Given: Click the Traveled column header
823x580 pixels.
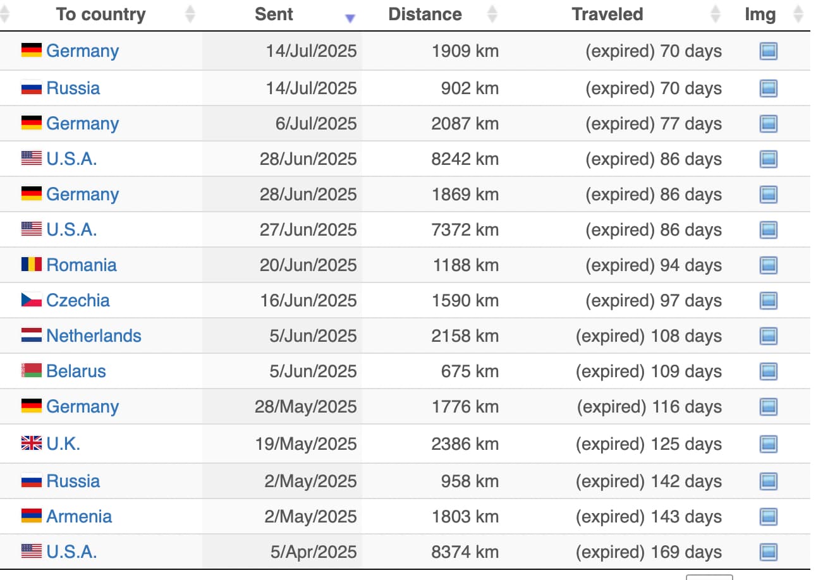Looking at the screenshot, I should (607, 15).
